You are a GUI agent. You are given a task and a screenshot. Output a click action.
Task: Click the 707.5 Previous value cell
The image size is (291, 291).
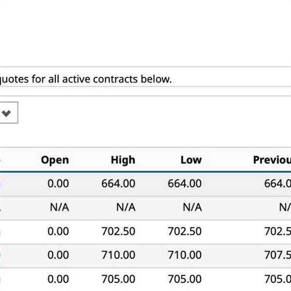tap(277, 255)
